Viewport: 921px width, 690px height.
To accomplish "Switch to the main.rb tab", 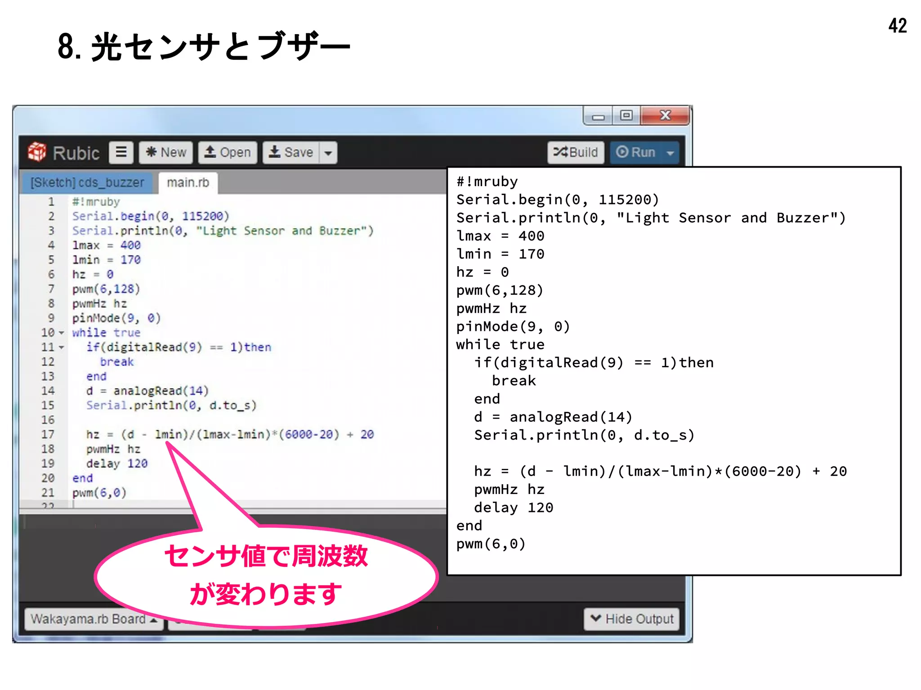I will [188, 183].
